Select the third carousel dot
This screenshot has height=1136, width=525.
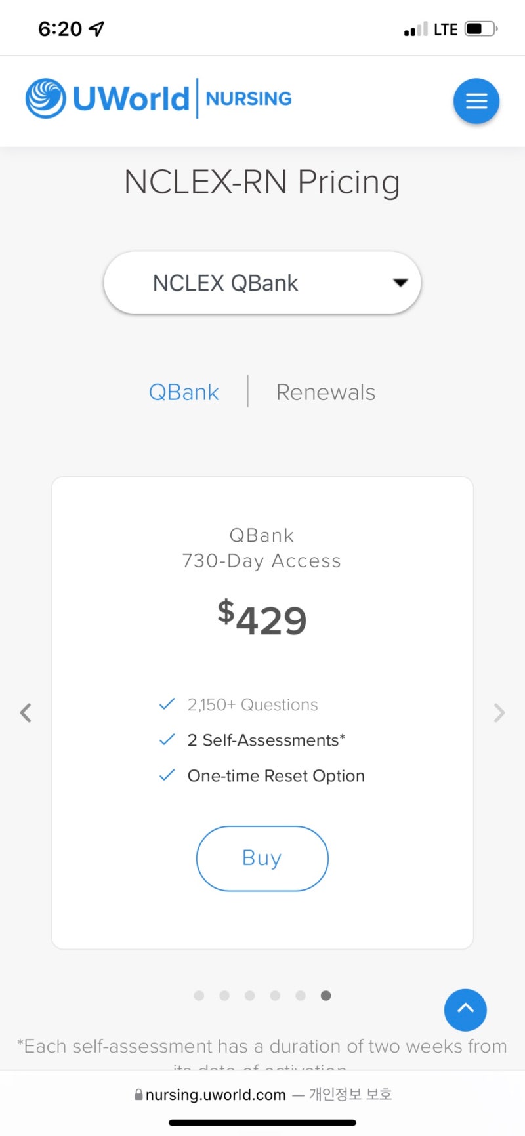250,996
